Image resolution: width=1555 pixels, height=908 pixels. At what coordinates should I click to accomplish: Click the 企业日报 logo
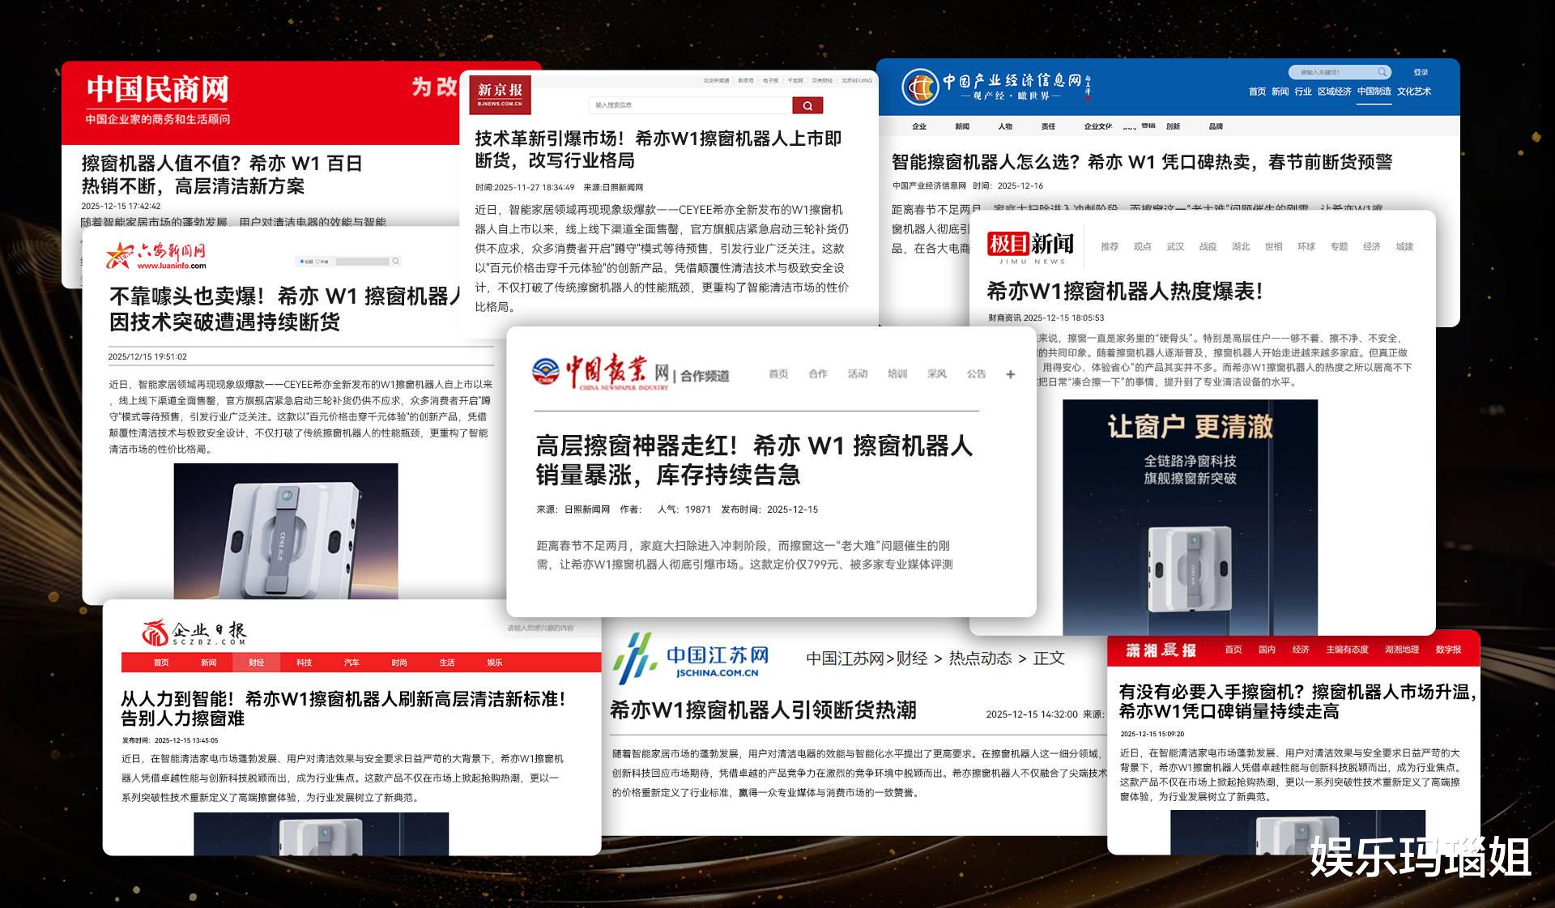click(x=193, y=633)
